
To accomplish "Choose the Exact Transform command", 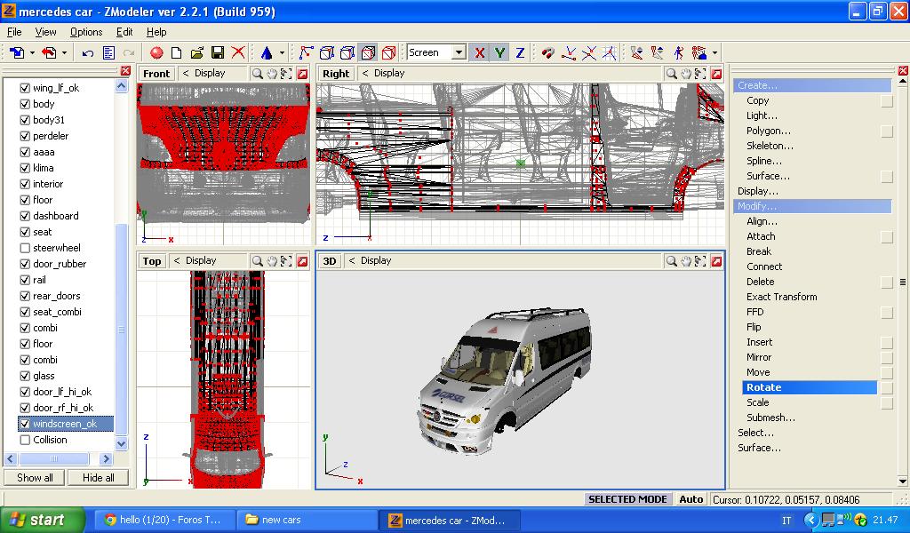I will click(x=781, y=297).
